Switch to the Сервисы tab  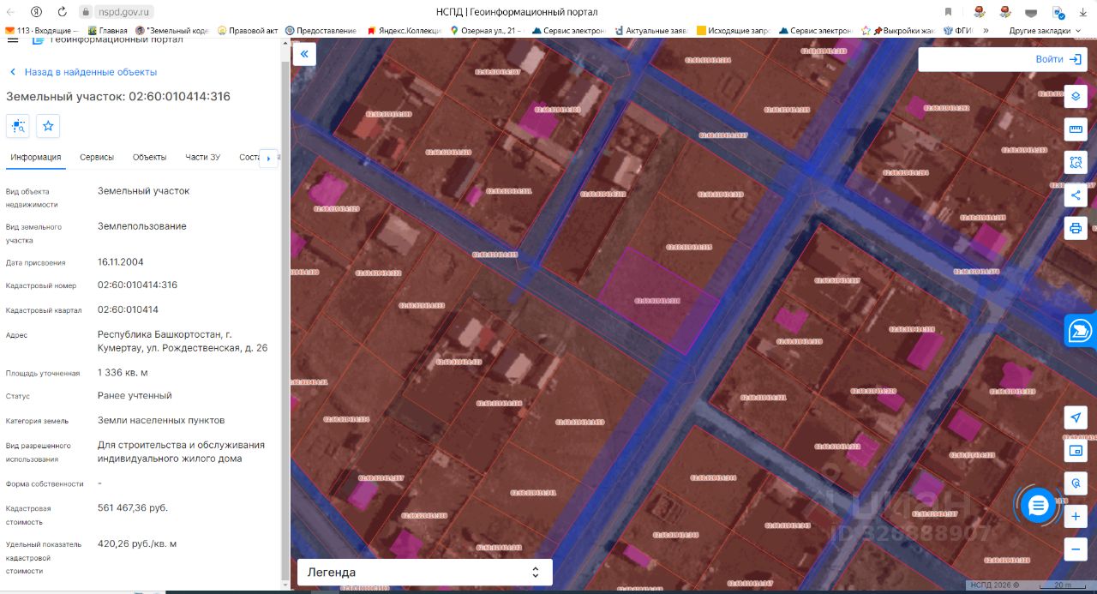point(97,157)
